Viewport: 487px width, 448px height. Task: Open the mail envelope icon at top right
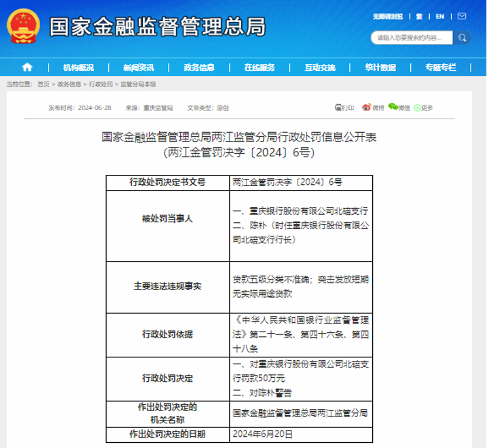tap(462, 16)
